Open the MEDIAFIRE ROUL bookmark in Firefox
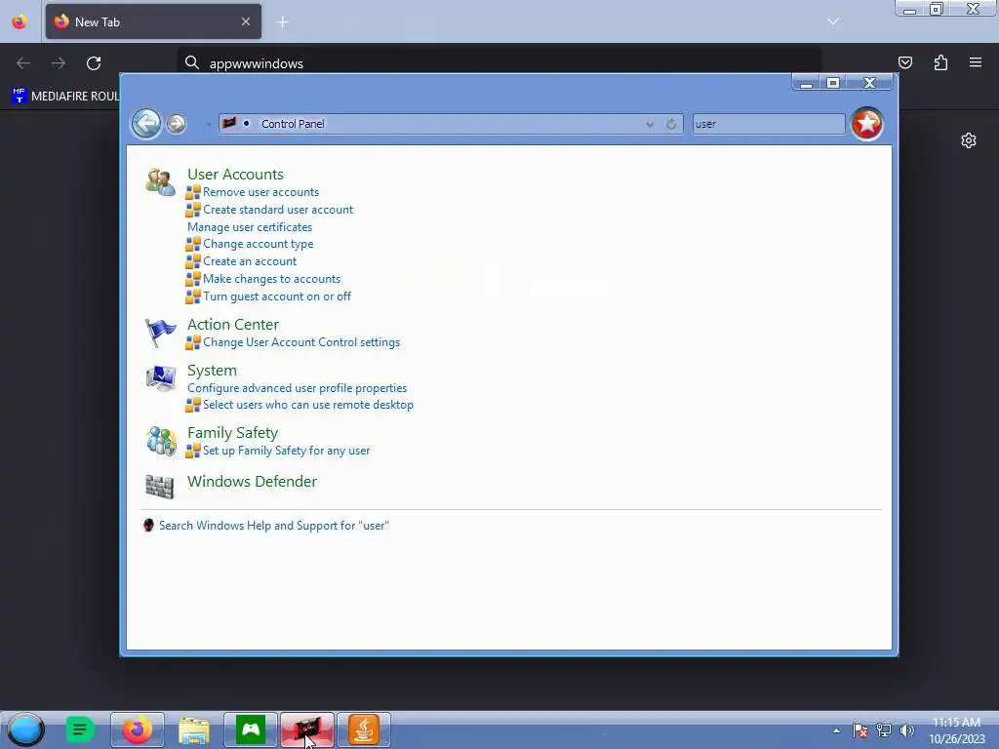Image resolution: width=999 pixels, height=749 pixels. pos(65,97)
